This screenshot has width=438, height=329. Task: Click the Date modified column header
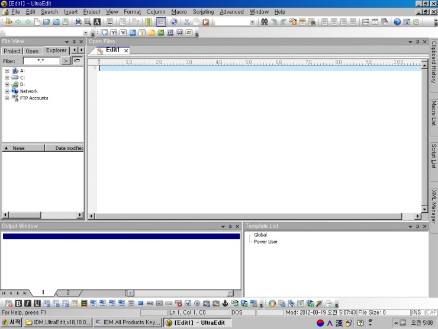[65, 148]
